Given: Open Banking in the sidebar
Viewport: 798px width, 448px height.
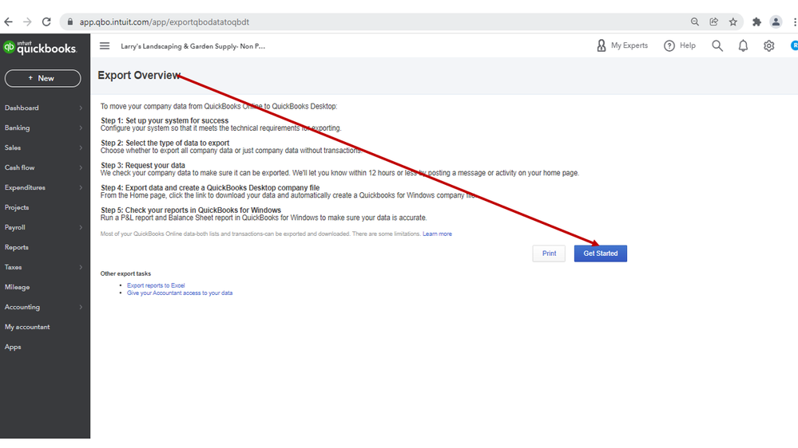Looking at the screenshot, I should point(18,128).
